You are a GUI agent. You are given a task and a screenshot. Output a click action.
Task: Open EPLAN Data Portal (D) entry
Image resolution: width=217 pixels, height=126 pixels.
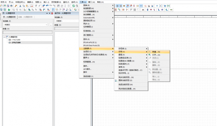[x=96, y=45]
